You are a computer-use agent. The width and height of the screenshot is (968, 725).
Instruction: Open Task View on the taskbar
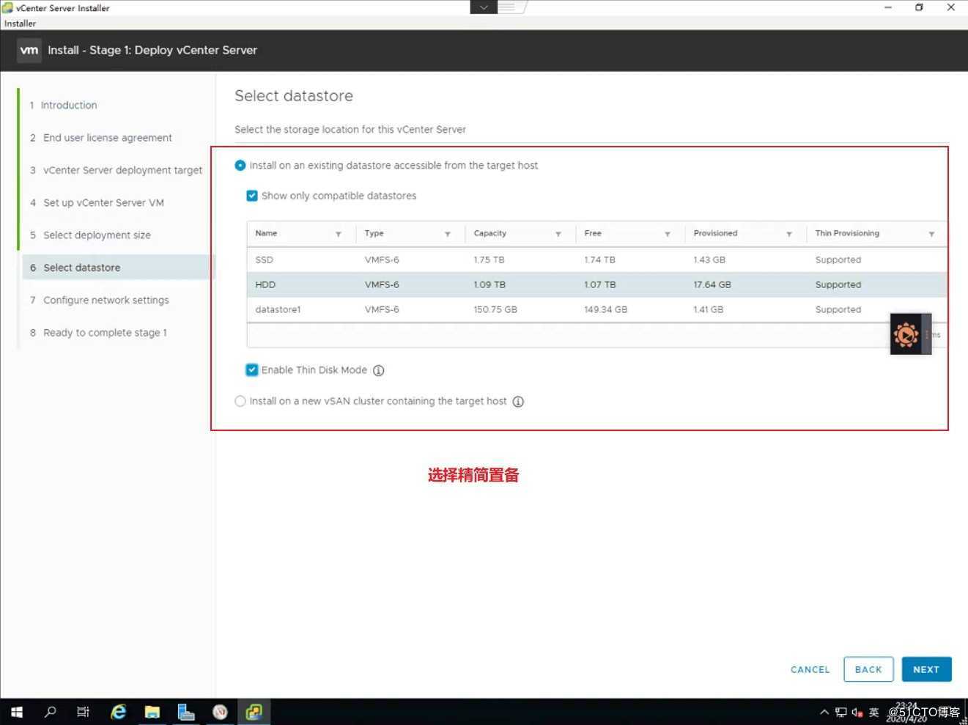(84, 712)
